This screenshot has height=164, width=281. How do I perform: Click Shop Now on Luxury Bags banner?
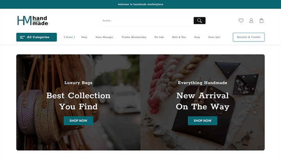(78, 121)
